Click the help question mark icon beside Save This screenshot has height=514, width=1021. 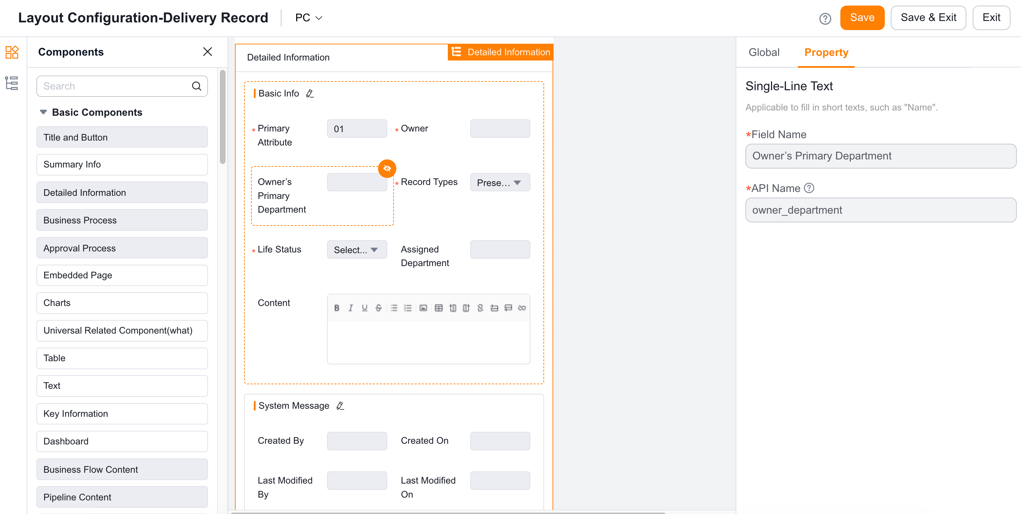[x=825, y=18]
